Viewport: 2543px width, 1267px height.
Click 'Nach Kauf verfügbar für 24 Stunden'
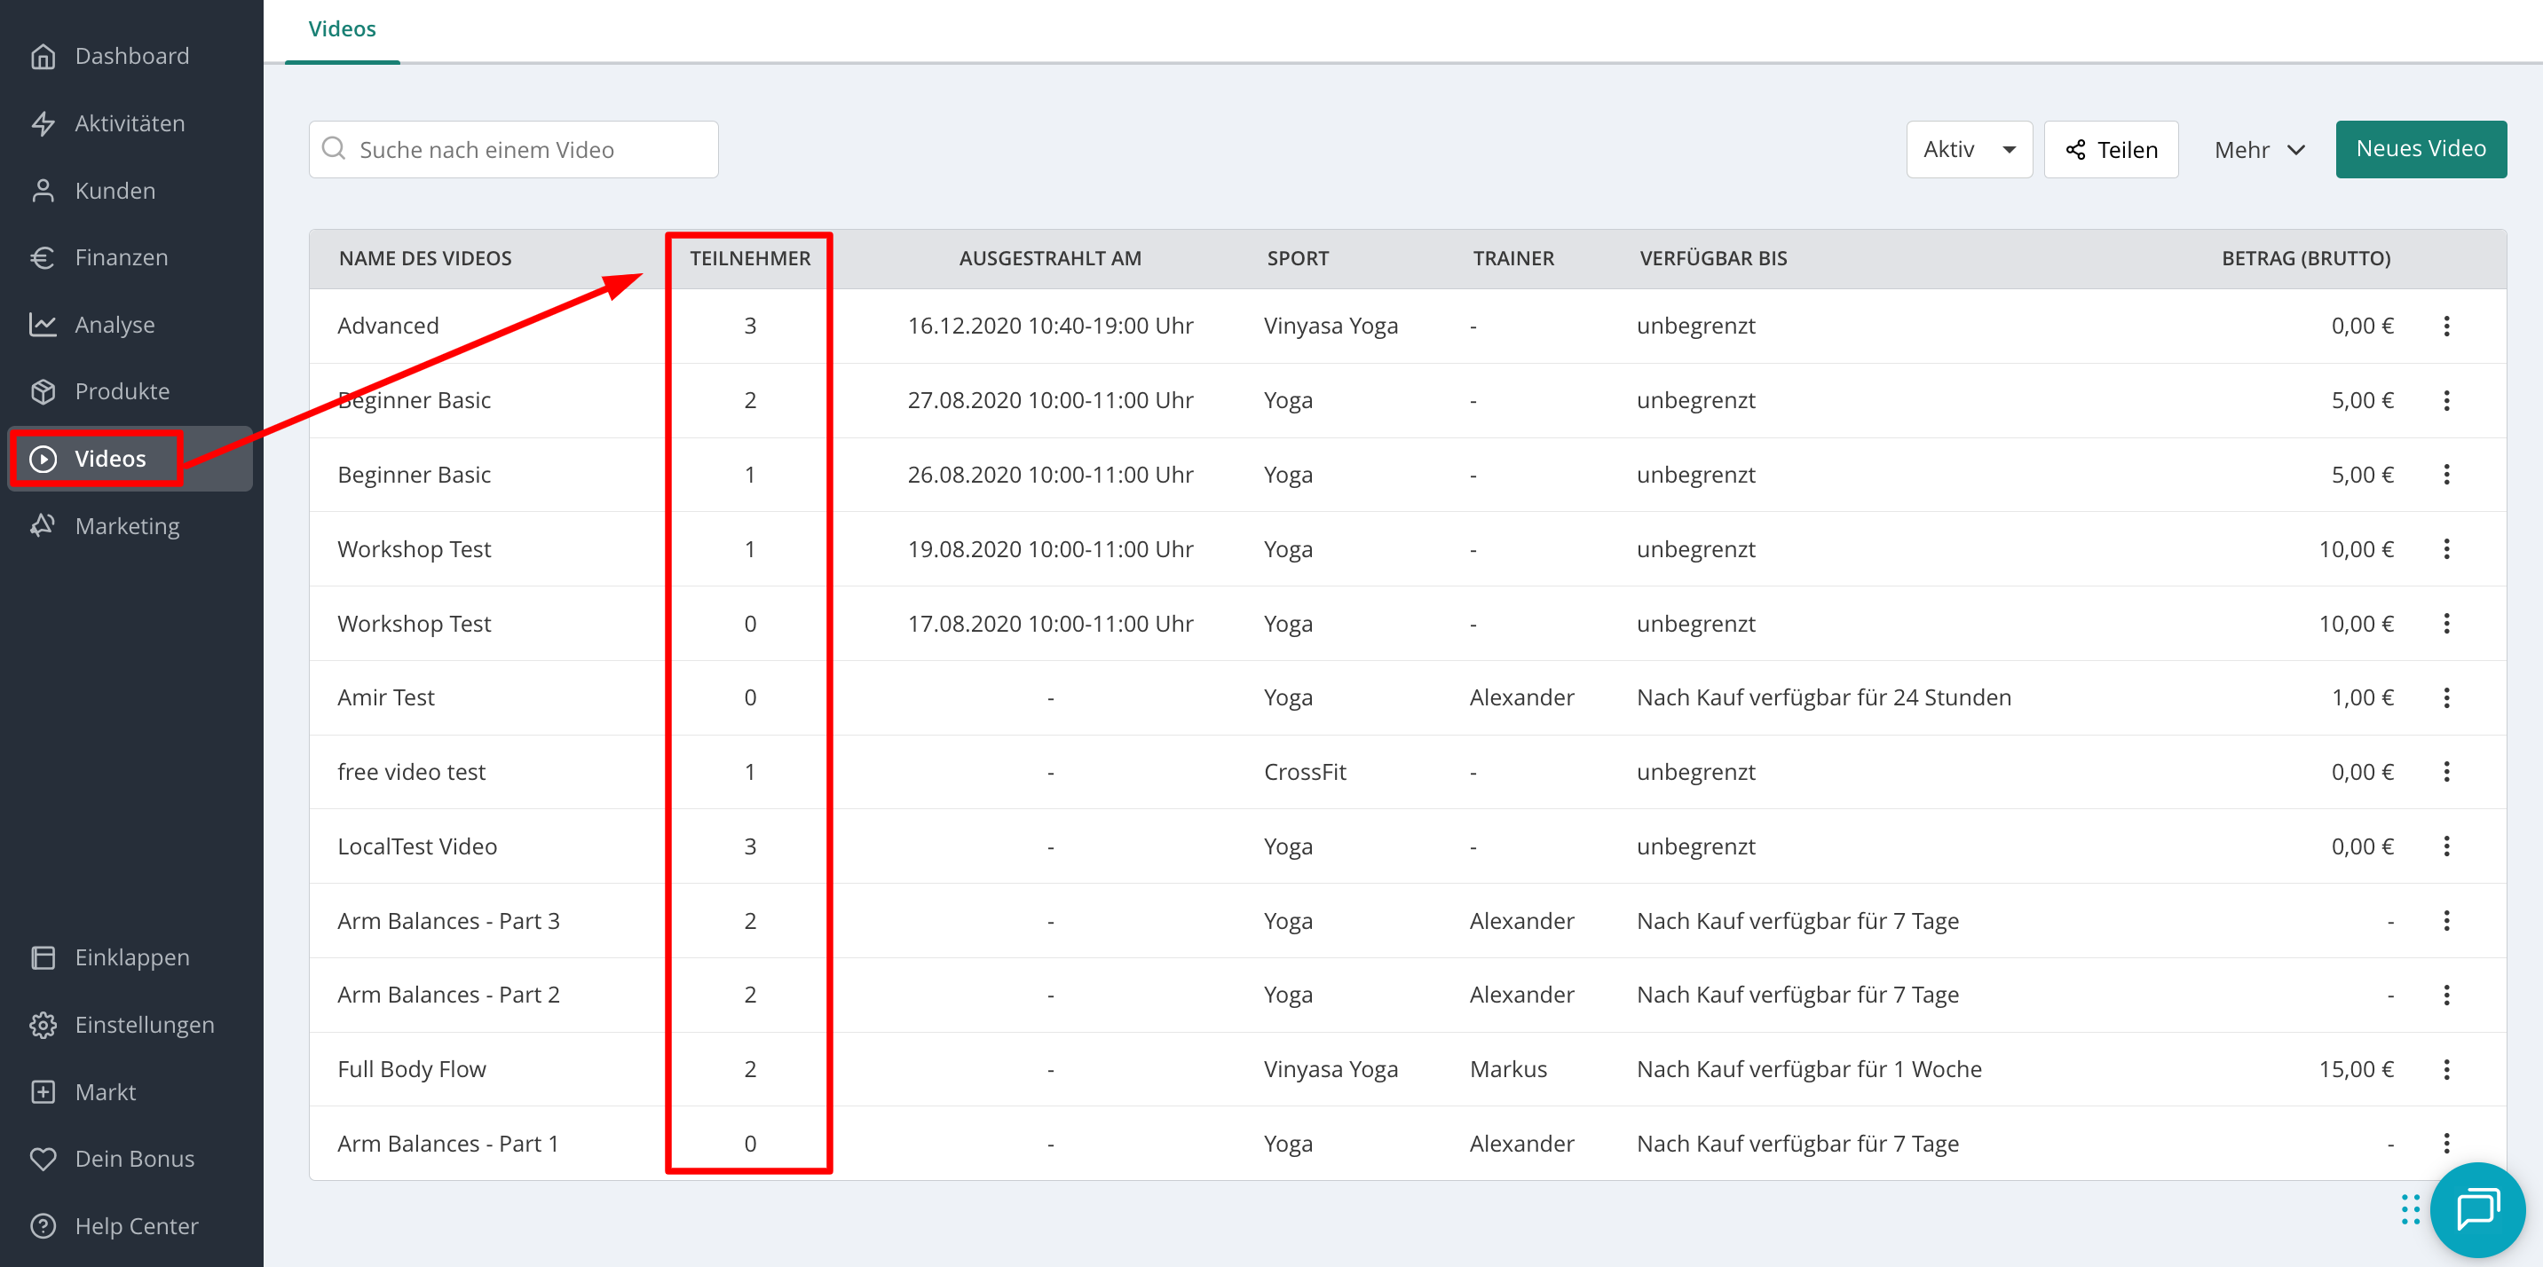tap(1823, 697)
